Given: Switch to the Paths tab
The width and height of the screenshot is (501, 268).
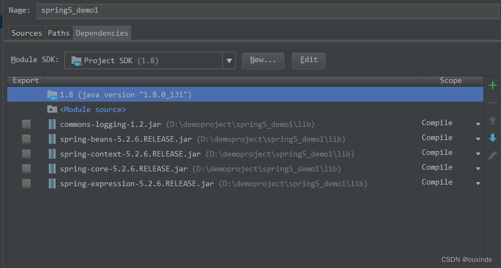Looking at the screenshot, I should coord(58,33).
